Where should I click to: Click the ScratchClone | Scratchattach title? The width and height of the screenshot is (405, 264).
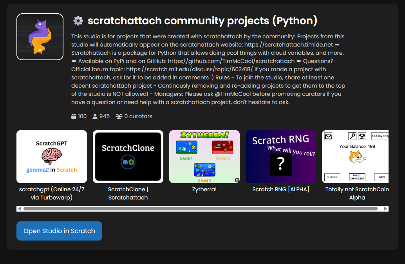click(x=128, y=193)
